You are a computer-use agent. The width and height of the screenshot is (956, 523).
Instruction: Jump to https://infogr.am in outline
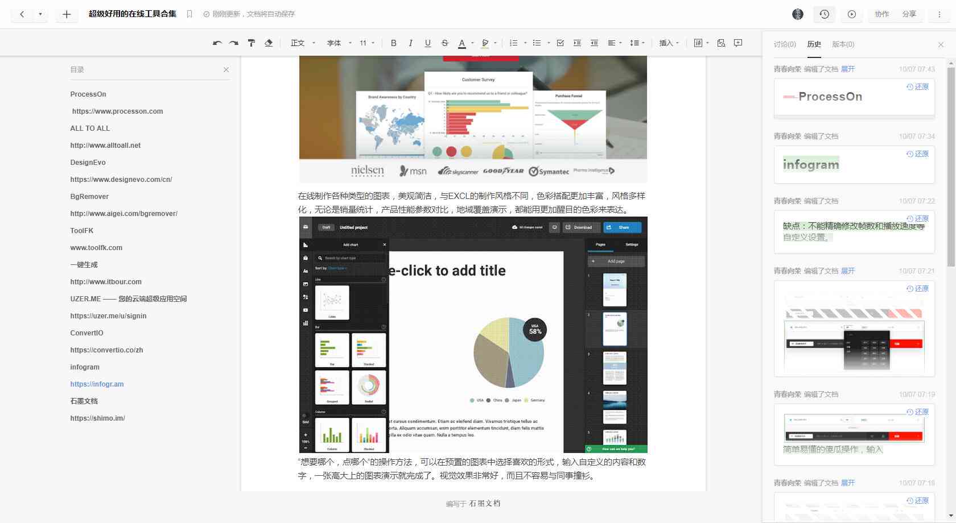pyautogui.click(x=97, y=384)
